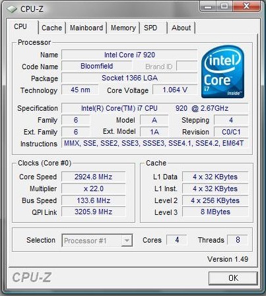This screenshot has width=266, height=296.
Task: Open the Mainboard tab
Action: coord(86,28)
